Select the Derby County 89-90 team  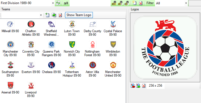point(93,28)
